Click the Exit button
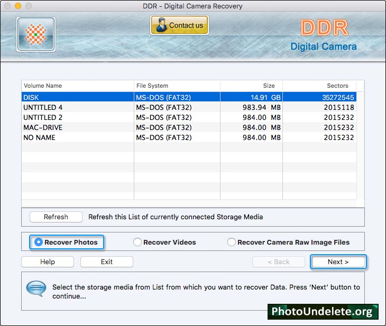 107,262
